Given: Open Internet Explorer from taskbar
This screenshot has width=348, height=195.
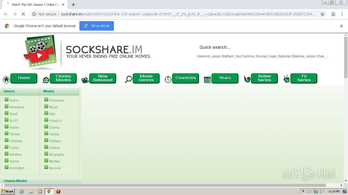Looking at the screenshot, I should click(22, 191).
